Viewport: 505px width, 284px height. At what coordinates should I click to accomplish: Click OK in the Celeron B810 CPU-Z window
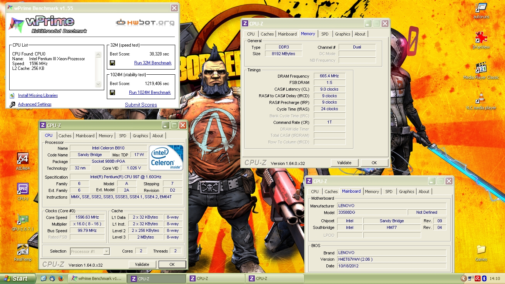click(x=172, y=264)
